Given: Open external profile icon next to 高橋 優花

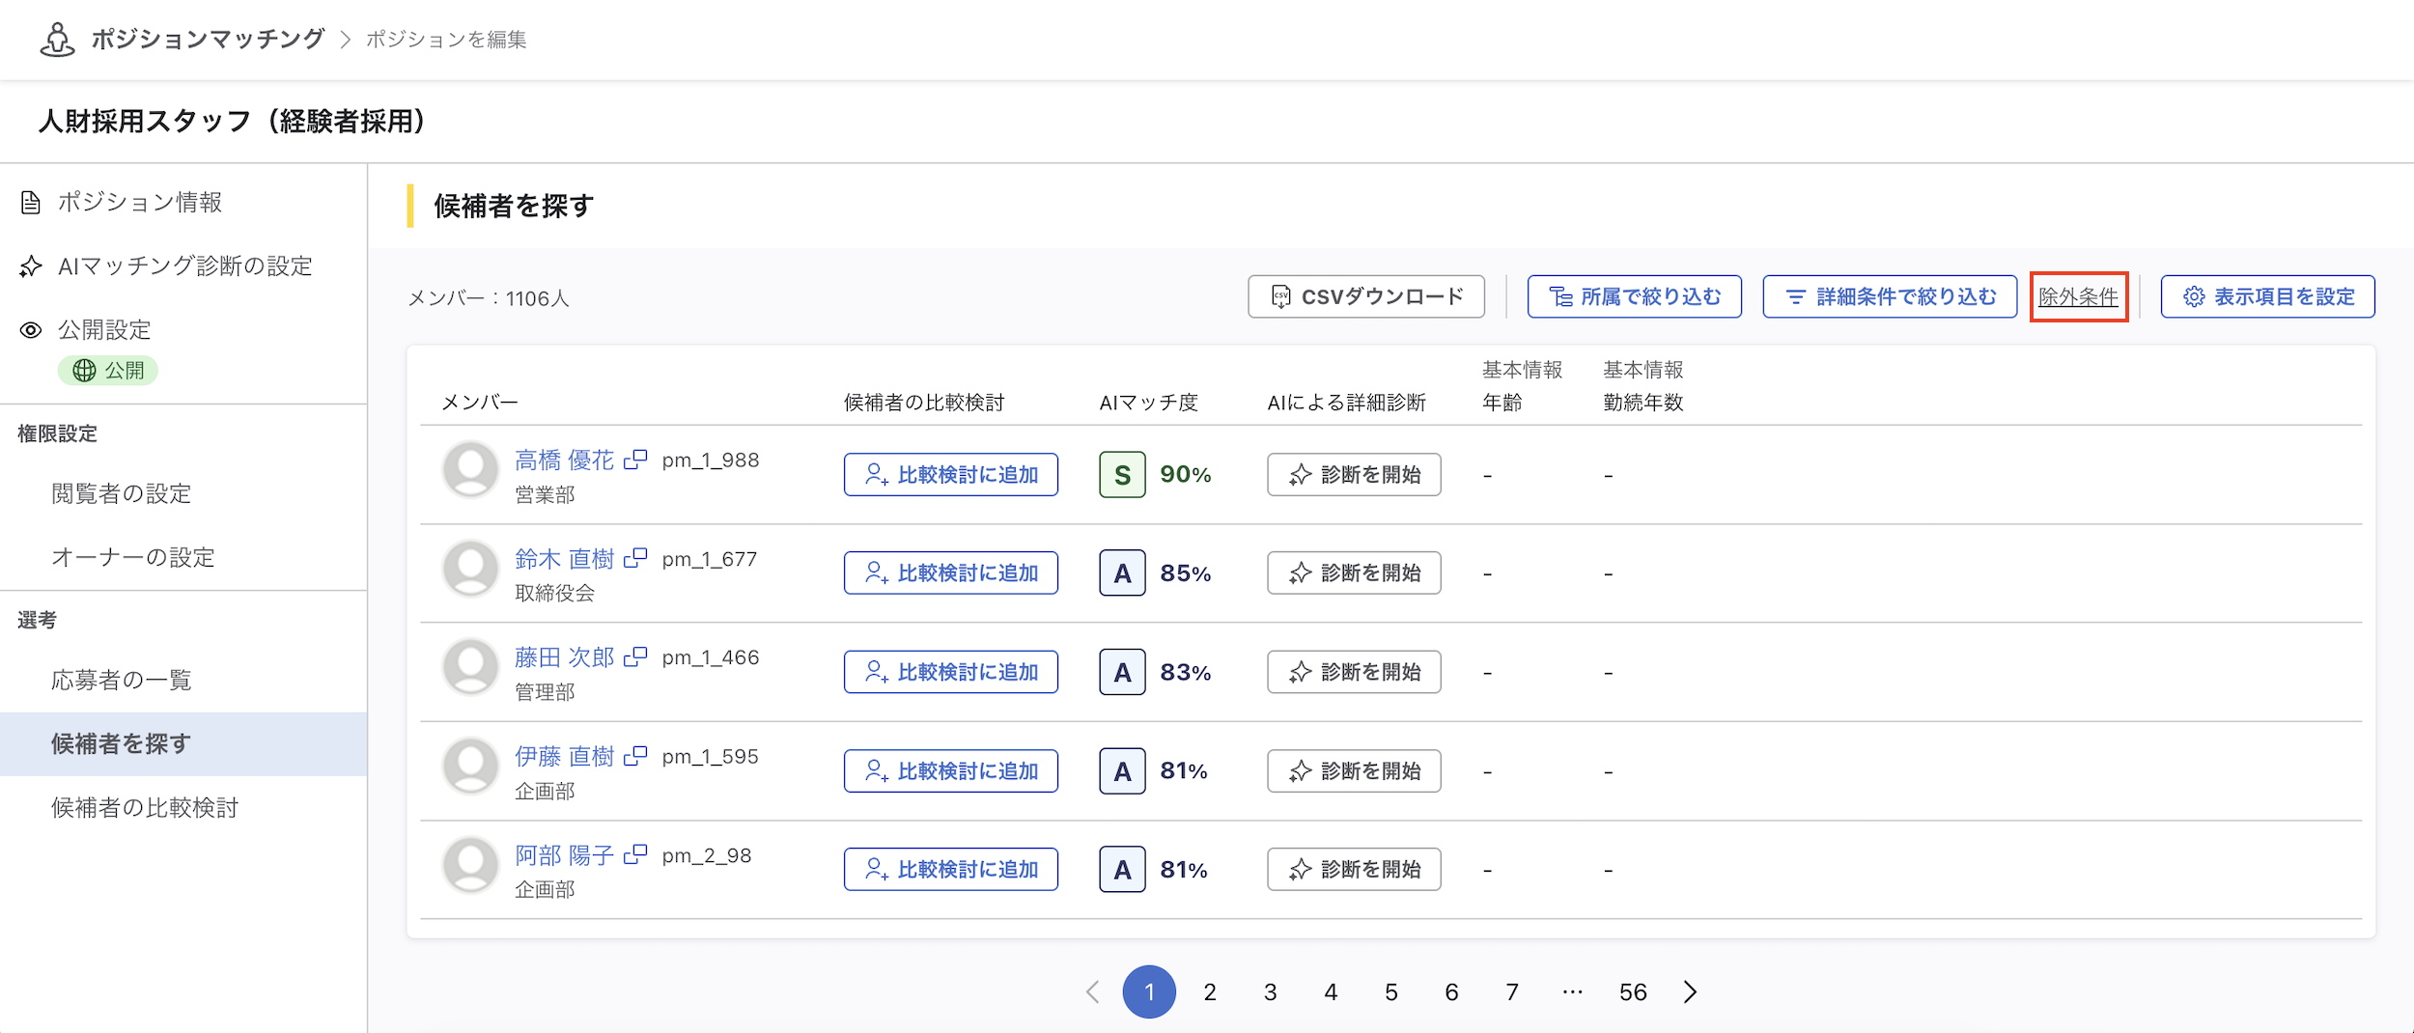Looking at the screenshot, I should 635,460.
